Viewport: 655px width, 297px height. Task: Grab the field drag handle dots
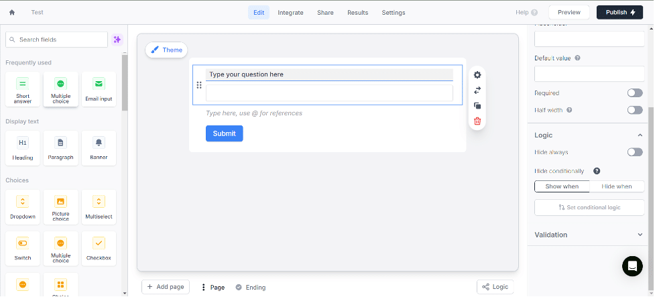click(199, 85)
